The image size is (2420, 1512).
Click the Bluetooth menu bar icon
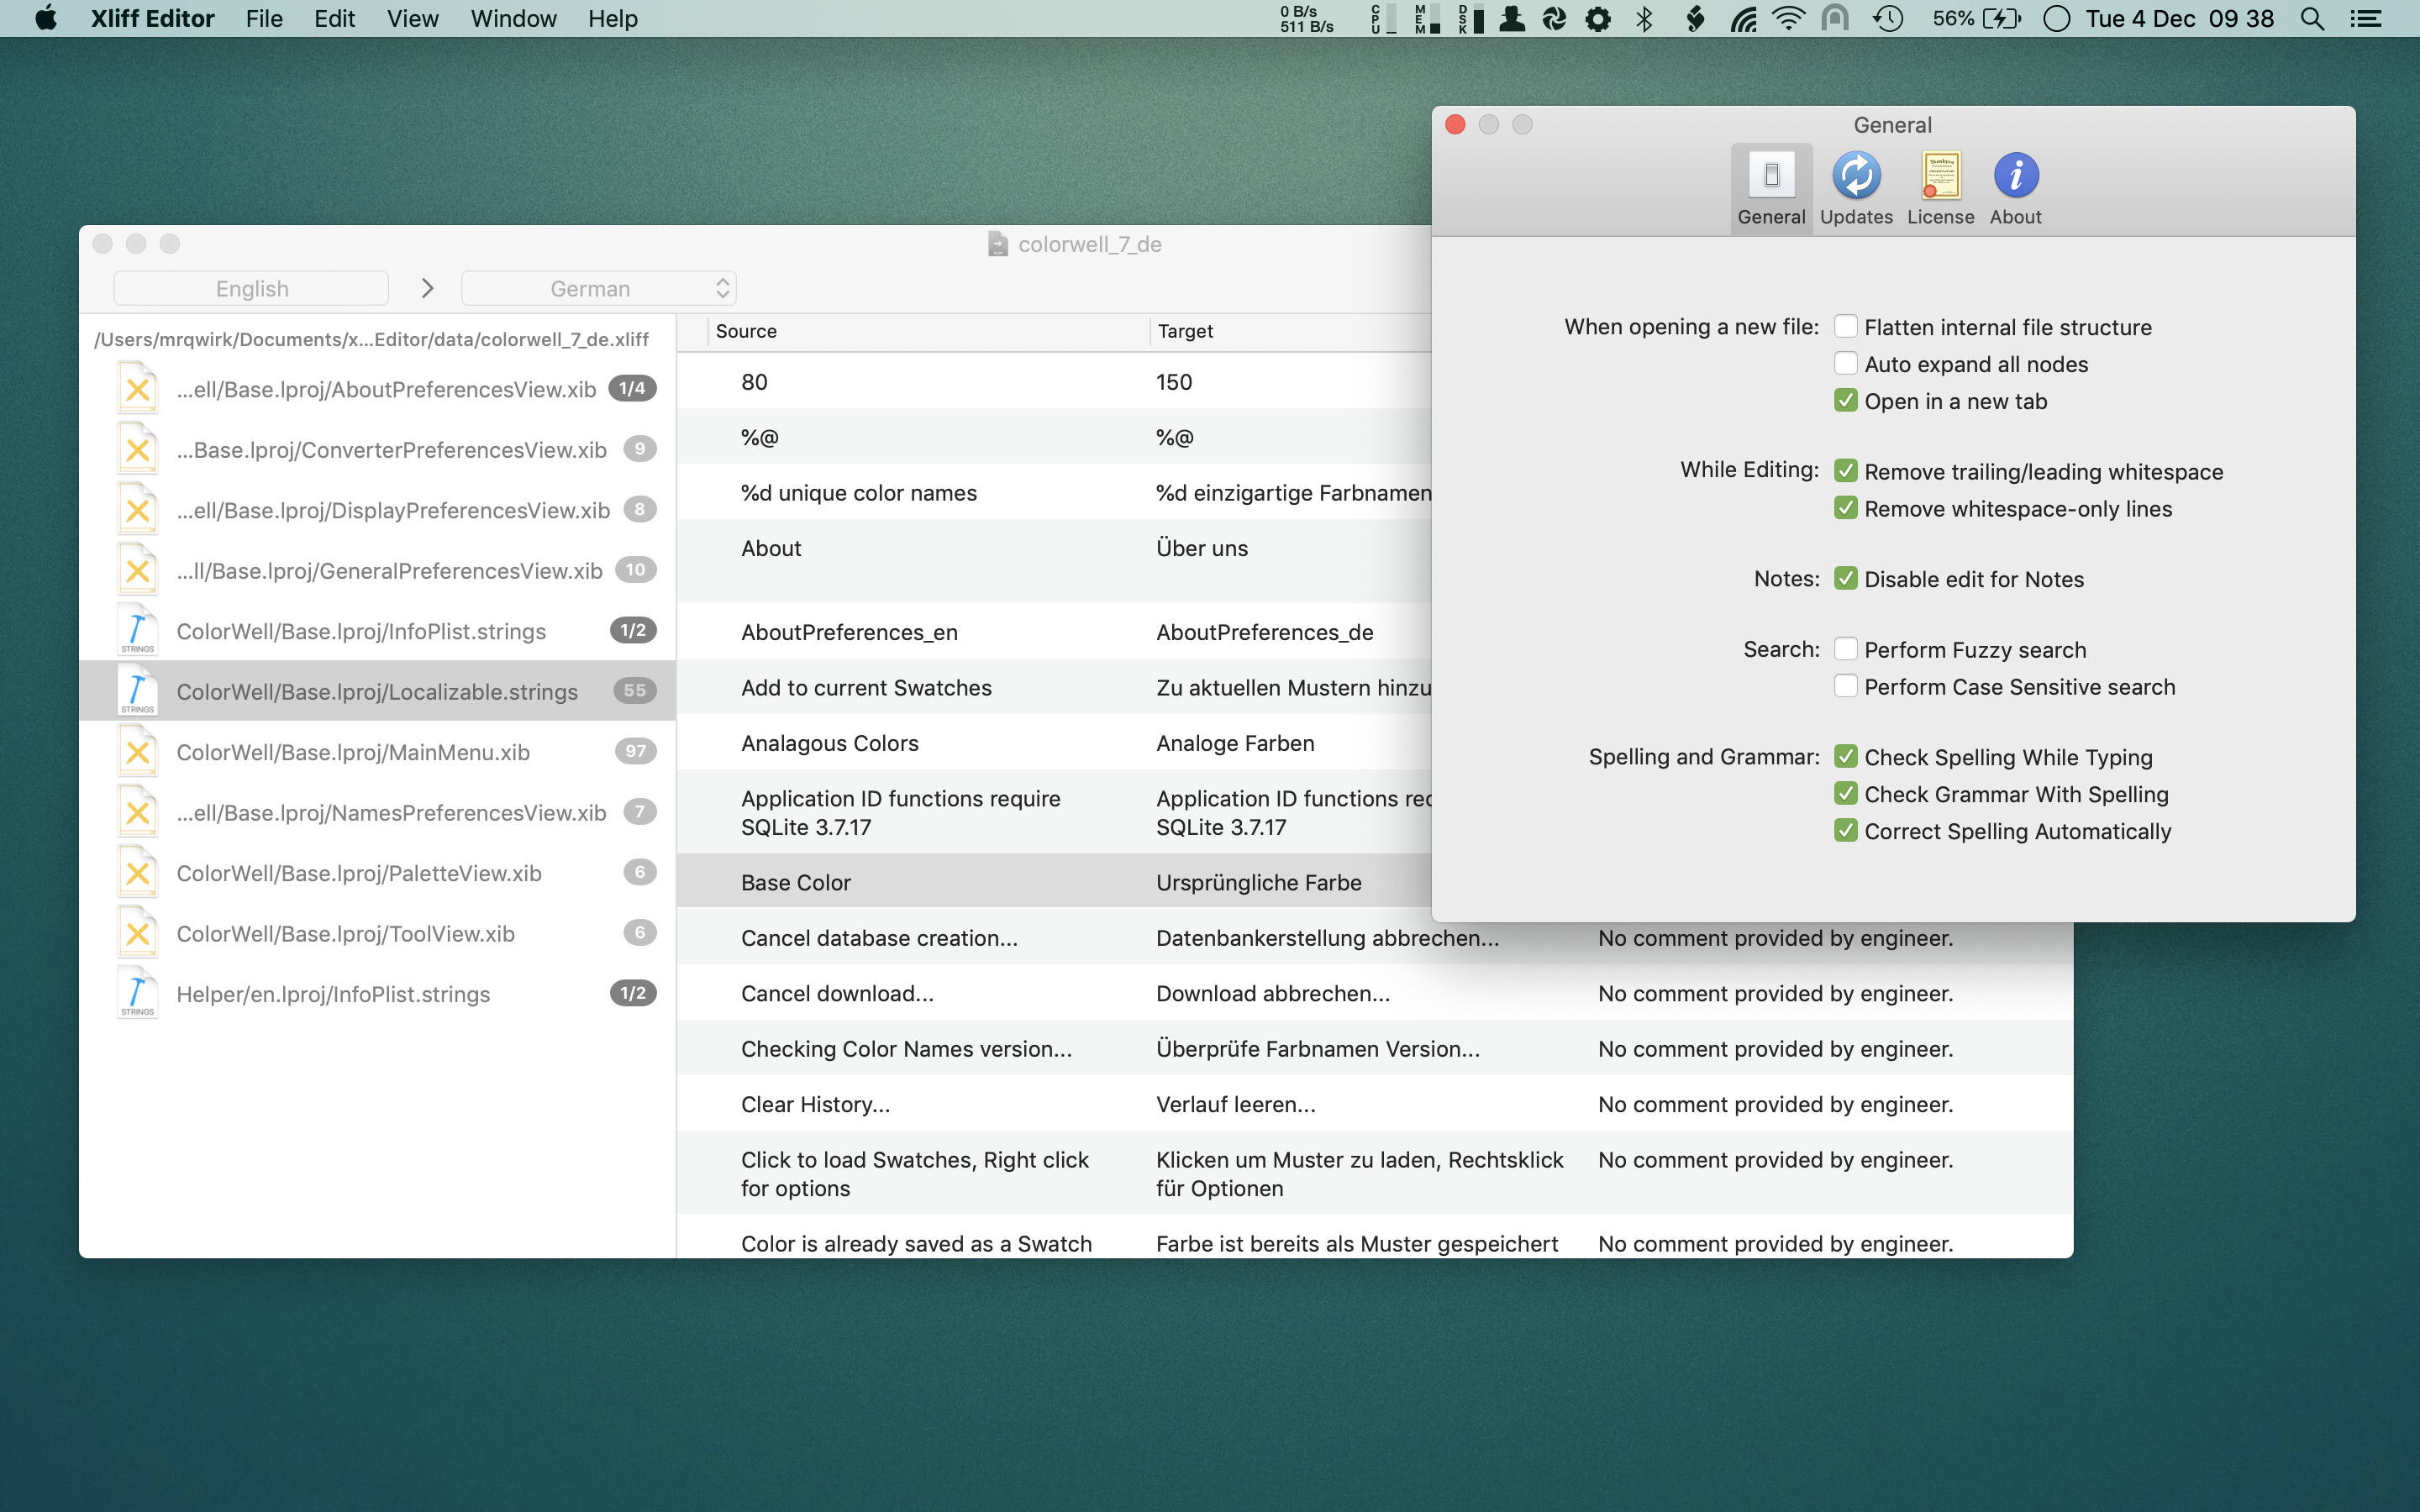1644,18
